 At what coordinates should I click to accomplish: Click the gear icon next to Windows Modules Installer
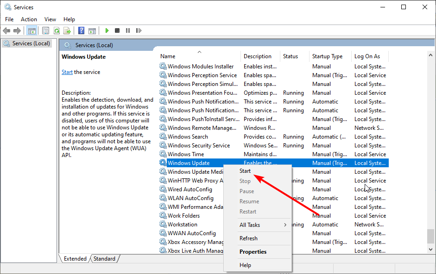pyautogui.click(x=163, y=66)
